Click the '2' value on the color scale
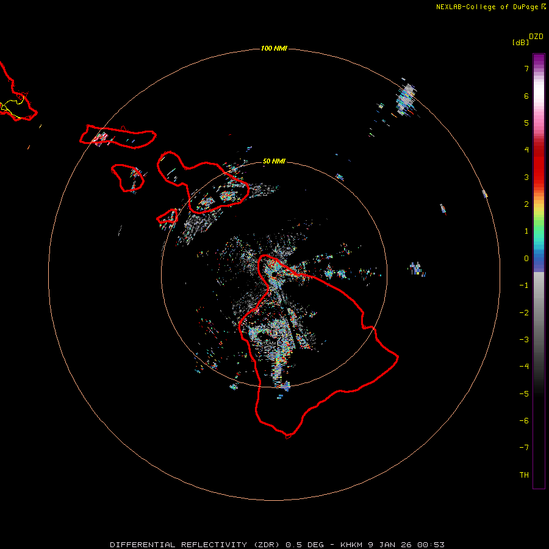The width and height of the screenshot is (549, 549). tap(526, 204)
